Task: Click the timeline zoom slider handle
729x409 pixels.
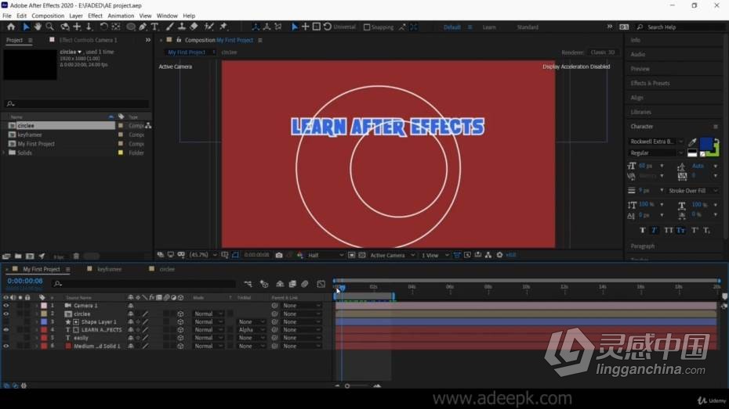Action: tap(347, 386)
